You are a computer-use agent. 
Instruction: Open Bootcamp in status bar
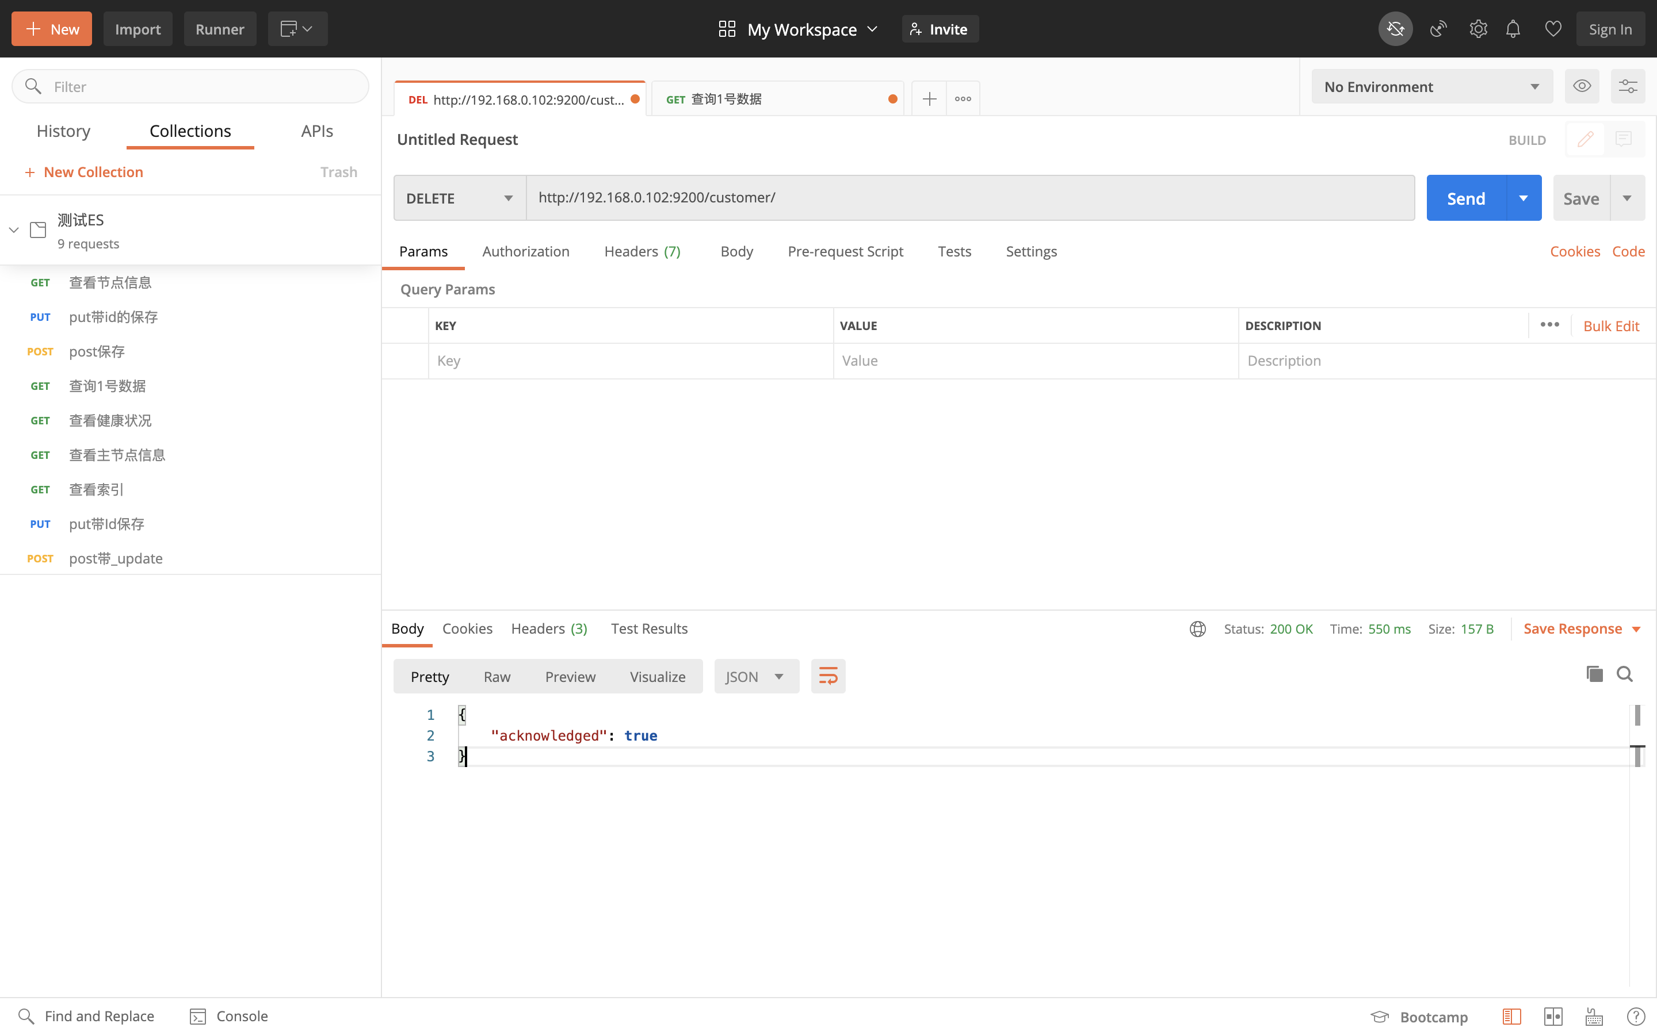coord(1419,1017)
